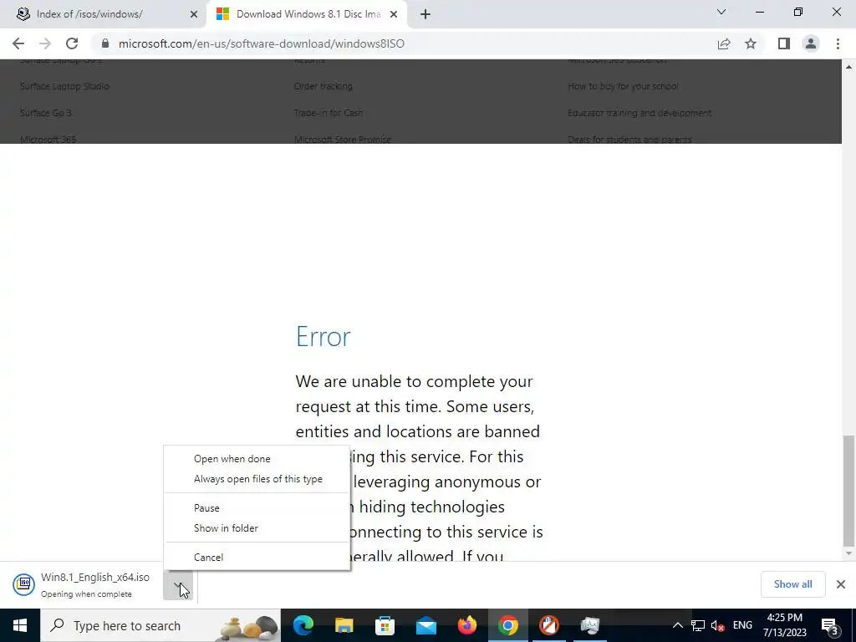Pause the ISO download
Viewport: 856px width, 642px height.
pyautogui.click(x=206, y=508)
